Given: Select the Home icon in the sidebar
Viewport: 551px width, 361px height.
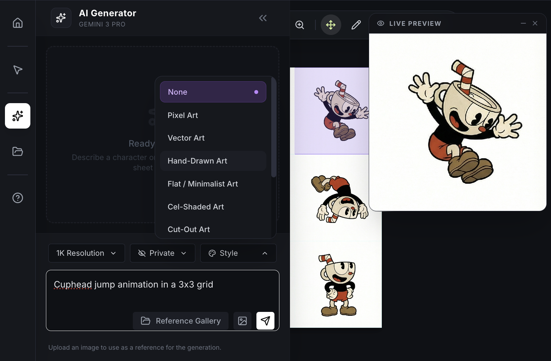Looking at the screenshot, I should tap(18, 23).
